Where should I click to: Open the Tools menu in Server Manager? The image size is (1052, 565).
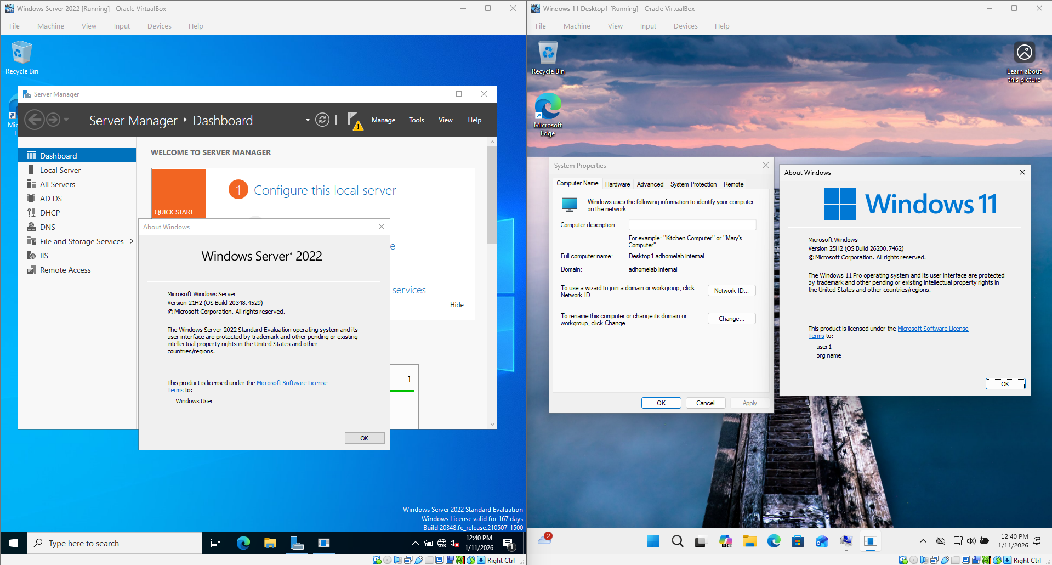pos(416,120)
